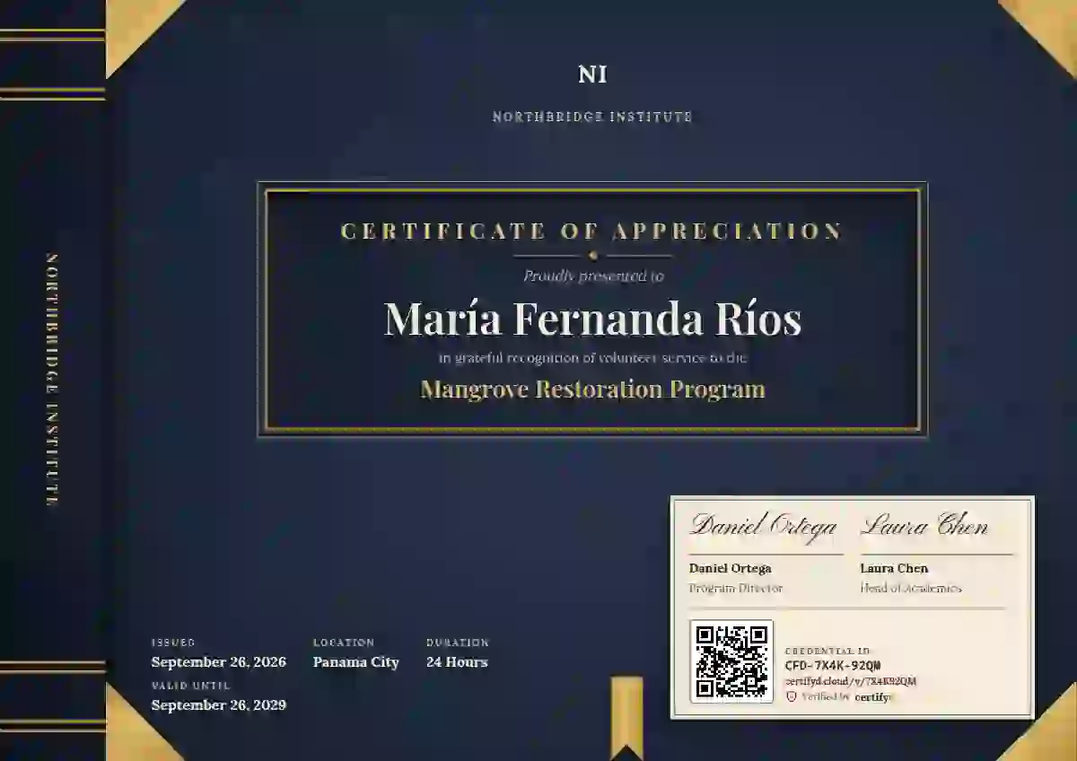Screen dimensions: 1077x761
Task: Click the vertical Northbridge Institute spine text
Action: pos(53,380)
